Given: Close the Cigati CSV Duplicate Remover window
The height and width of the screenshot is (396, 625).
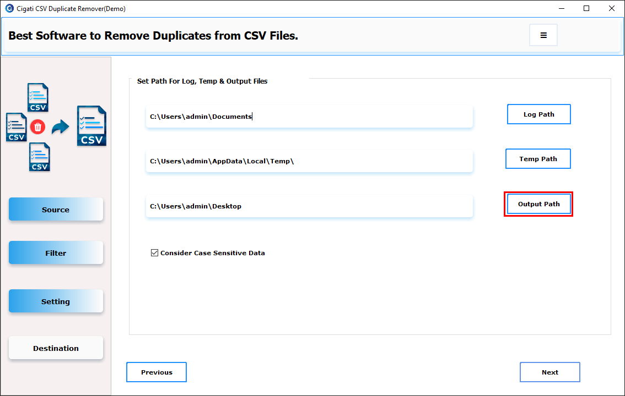Looking at the screenshot, I should [611, 8].
